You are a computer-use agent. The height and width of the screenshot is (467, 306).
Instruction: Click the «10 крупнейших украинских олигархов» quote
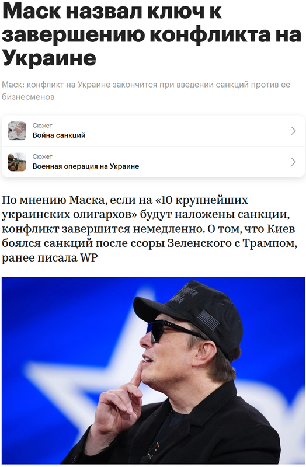click(125, 207)
